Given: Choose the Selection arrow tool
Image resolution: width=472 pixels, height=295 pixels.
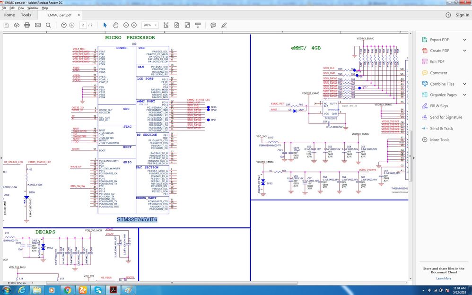Looking at the screenshot, I should click(105, 25).
